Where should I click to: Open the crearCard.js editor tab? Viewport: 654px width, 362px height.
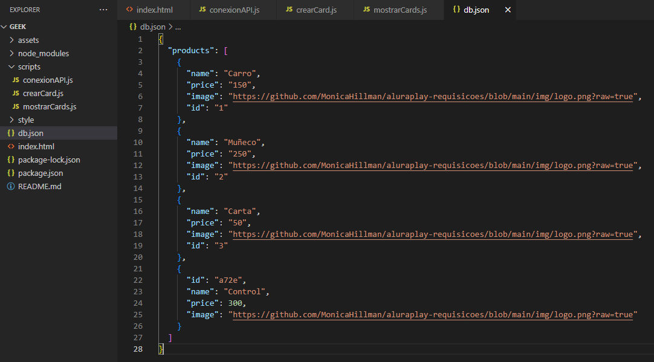[317, 10]
